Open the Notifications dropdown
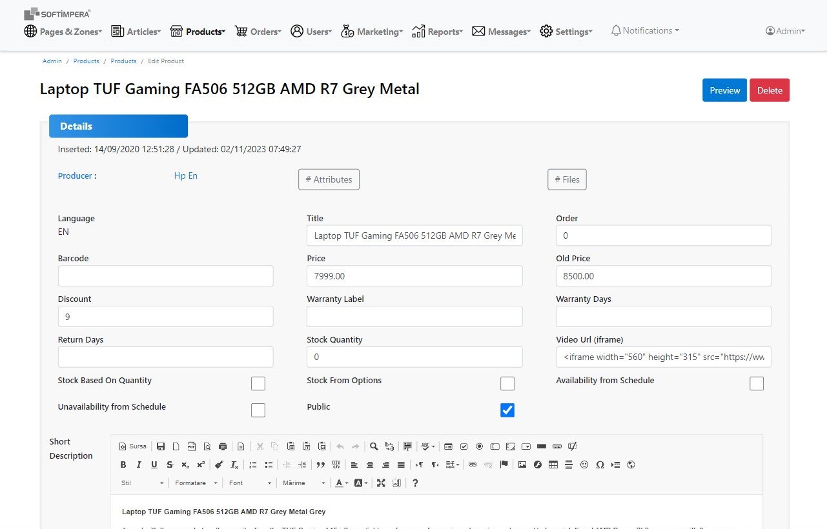The image size is (827, 529). pyautogui.click(x=645, y=30)
